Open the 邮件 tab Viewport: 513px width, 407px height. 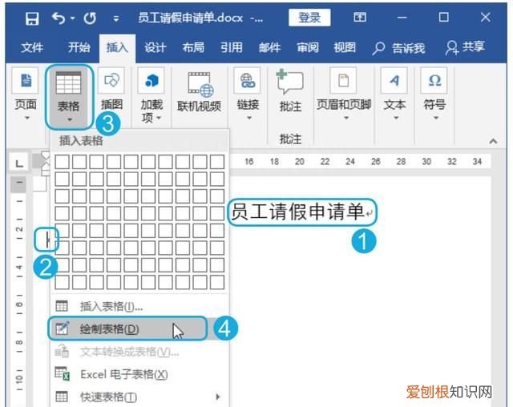click(x=269, y=48)
